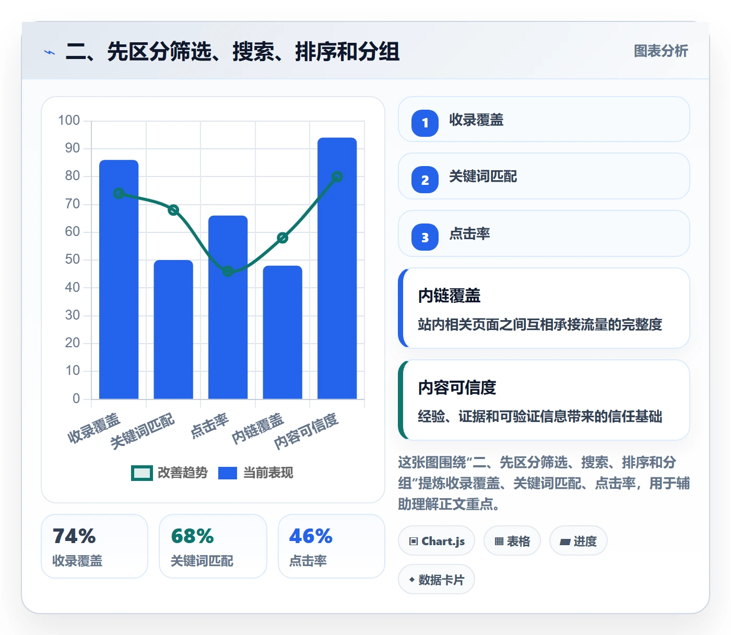The image size is (731, 635).
Task: Click the 内链覆盖 card title
Action: 449,296
